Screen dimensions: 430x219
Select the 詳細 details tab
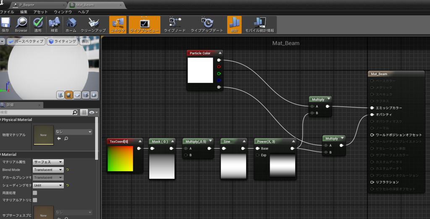21,105
